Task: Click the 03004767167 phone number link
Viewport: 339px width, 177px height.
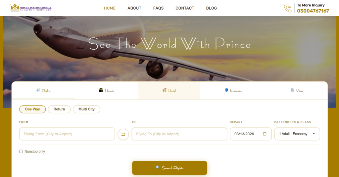Action: (313, 11)
